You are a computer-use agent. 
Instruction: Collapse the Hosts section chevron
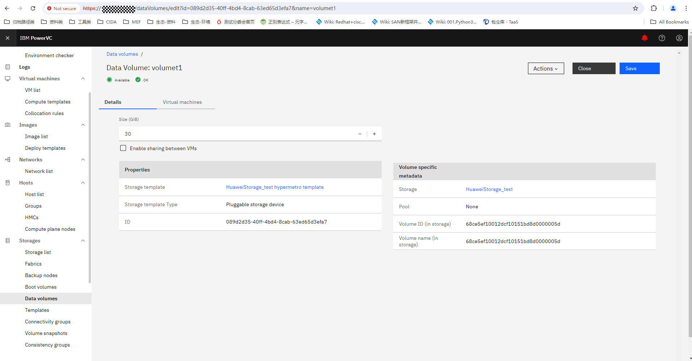click(x=83, y=183)
